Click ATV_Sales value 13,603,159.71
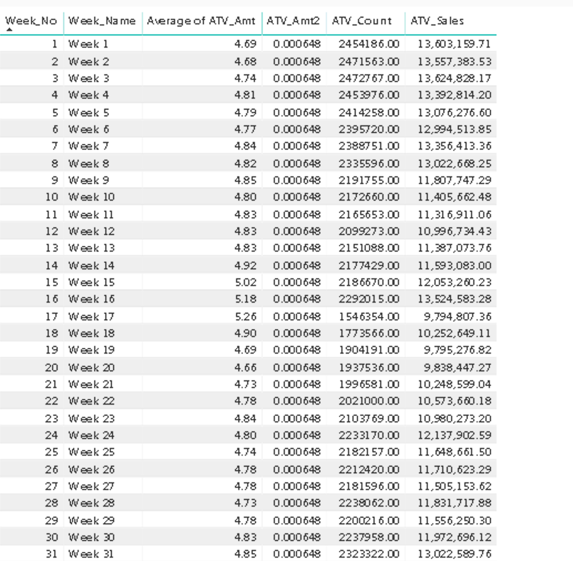 point(454,44)
